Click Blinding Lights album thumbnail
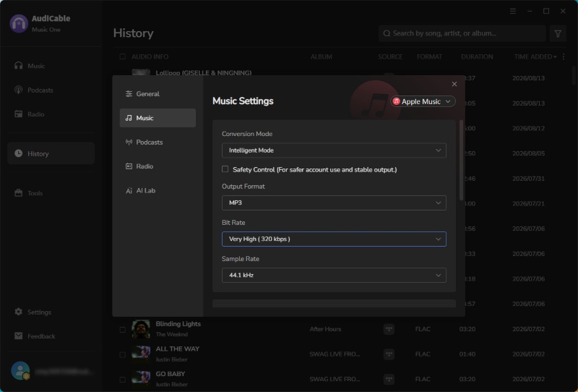 tap(141, 329)
